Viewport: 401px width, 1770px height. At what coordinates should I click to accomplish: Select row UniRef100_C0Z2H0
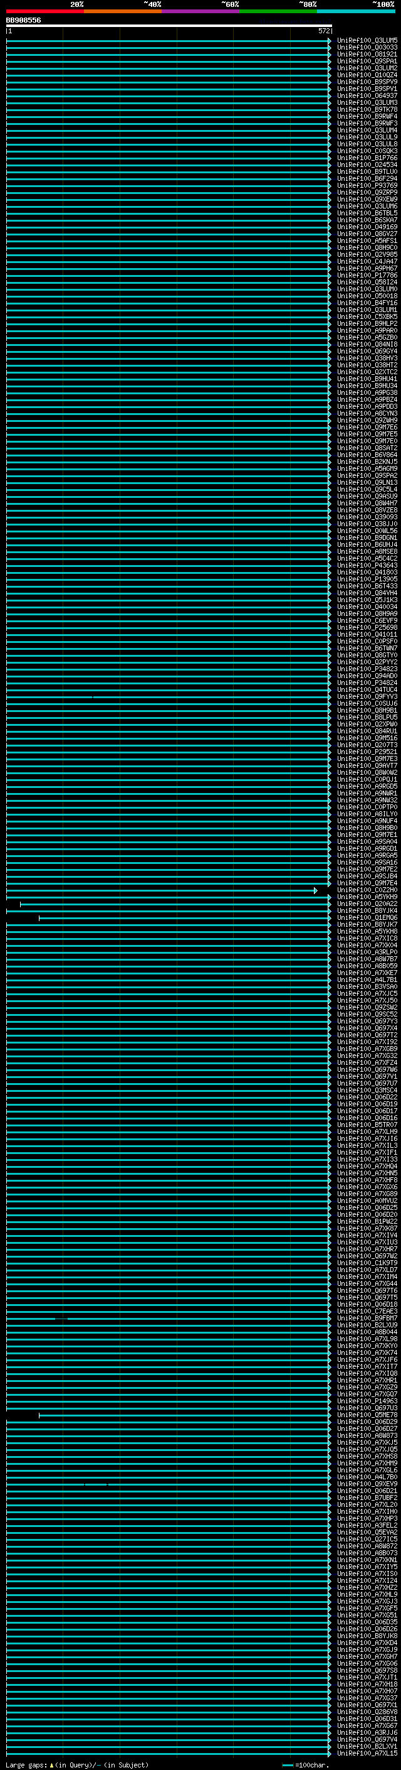367,890
